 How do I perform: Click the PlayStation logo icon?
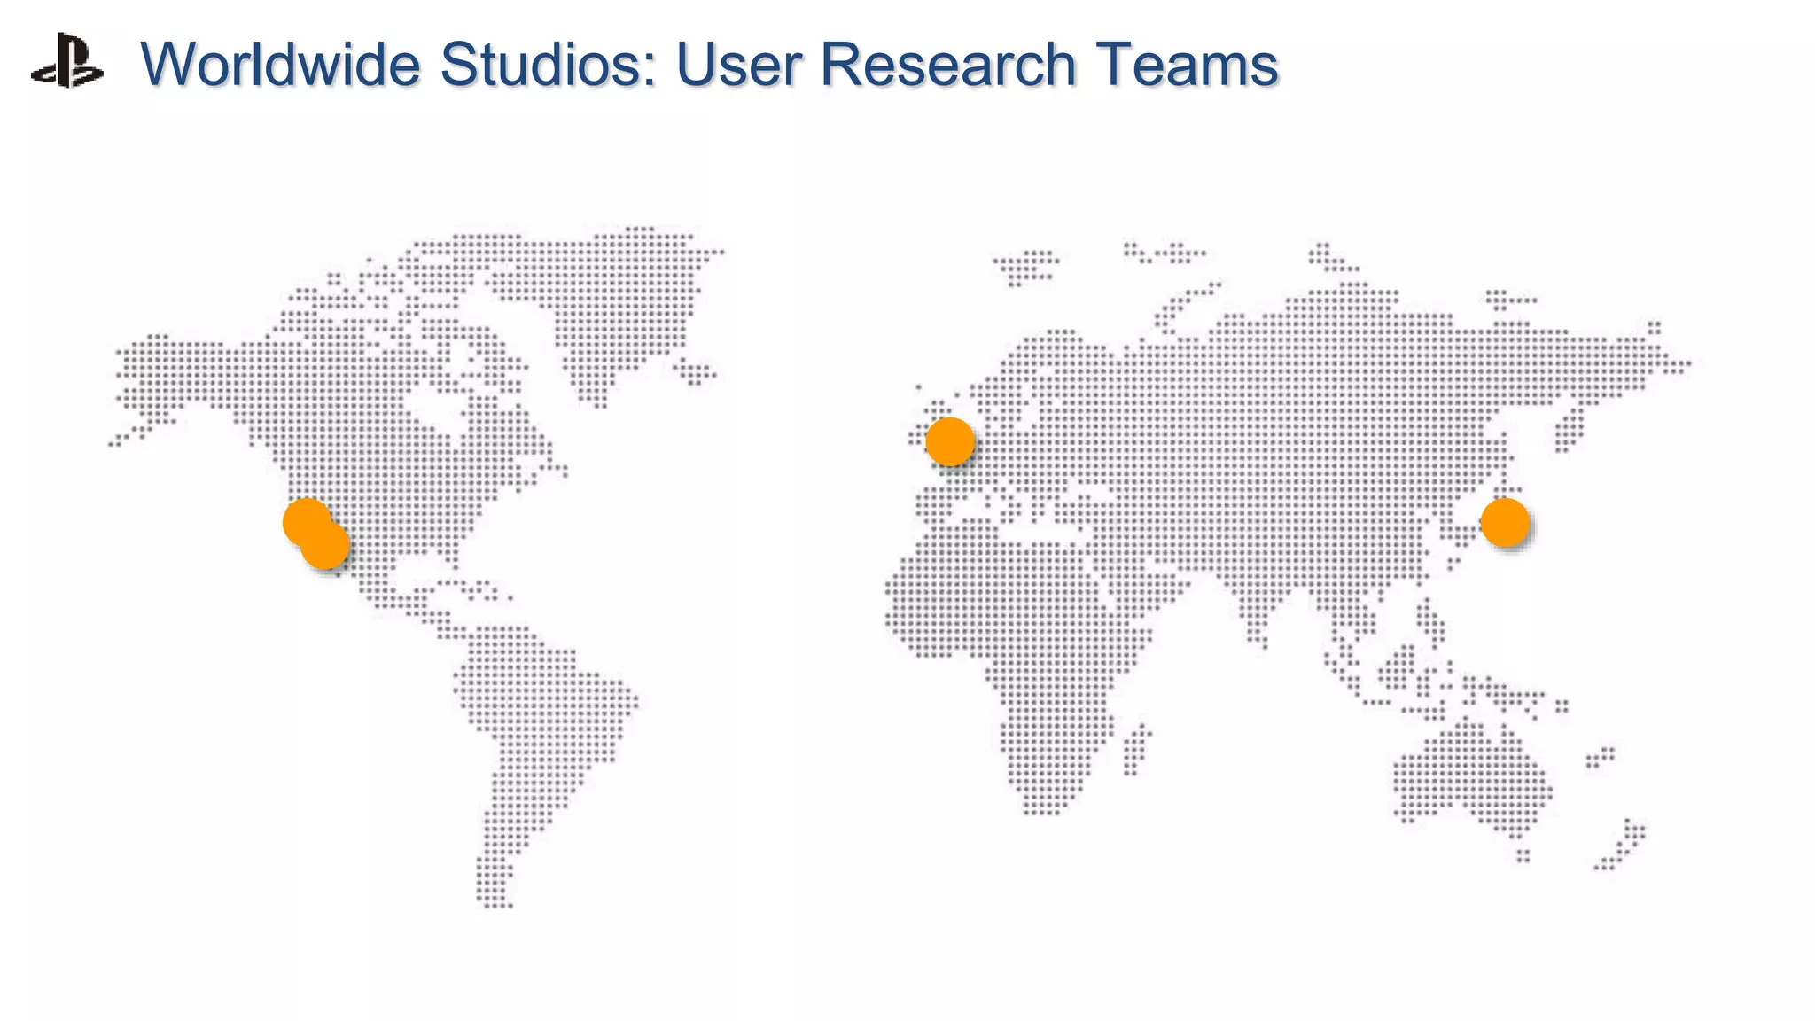tap(66, 61)
